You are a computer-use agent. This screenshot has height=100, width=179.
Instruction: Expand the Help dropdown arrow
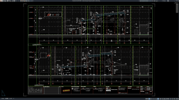169,1
